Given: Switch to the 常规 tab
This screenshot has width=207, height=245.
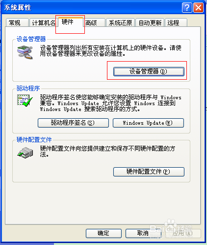Looking at the screenshot, I should point(17,22).
